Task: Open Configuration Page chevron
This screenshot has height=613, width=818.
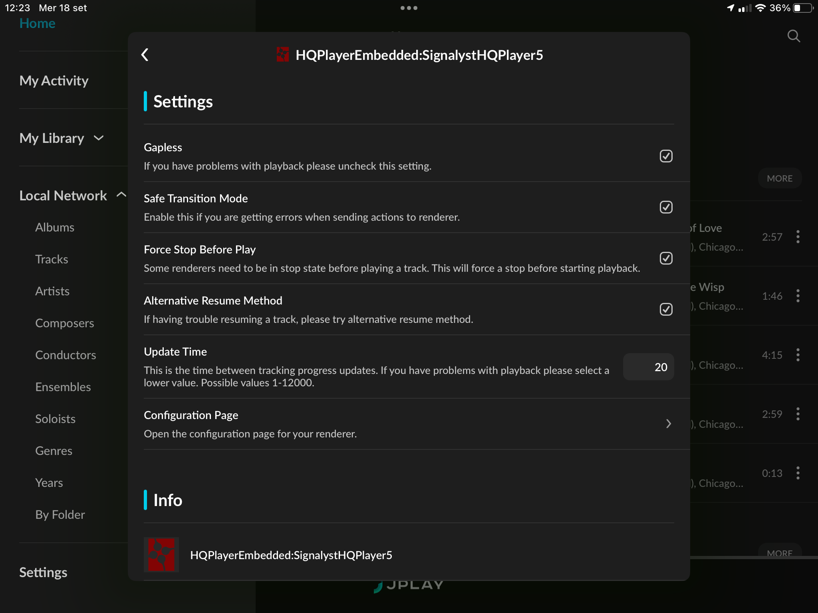Action: 668,423
